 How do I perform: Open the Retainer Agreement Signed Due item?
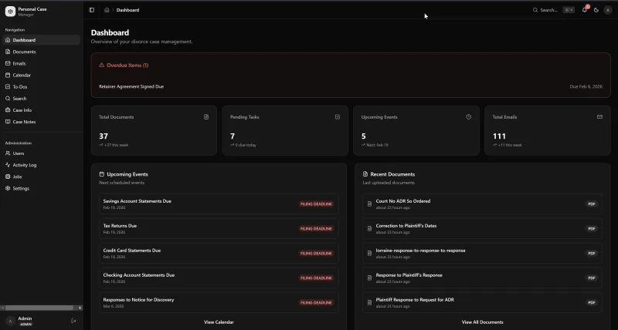click(x=351, y=86)
